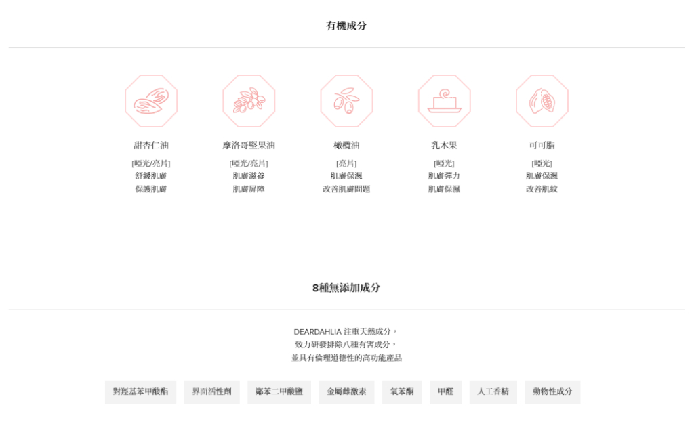
Task: Select the 橄欖油 ingredient name
Action: (x=346, y=145)
